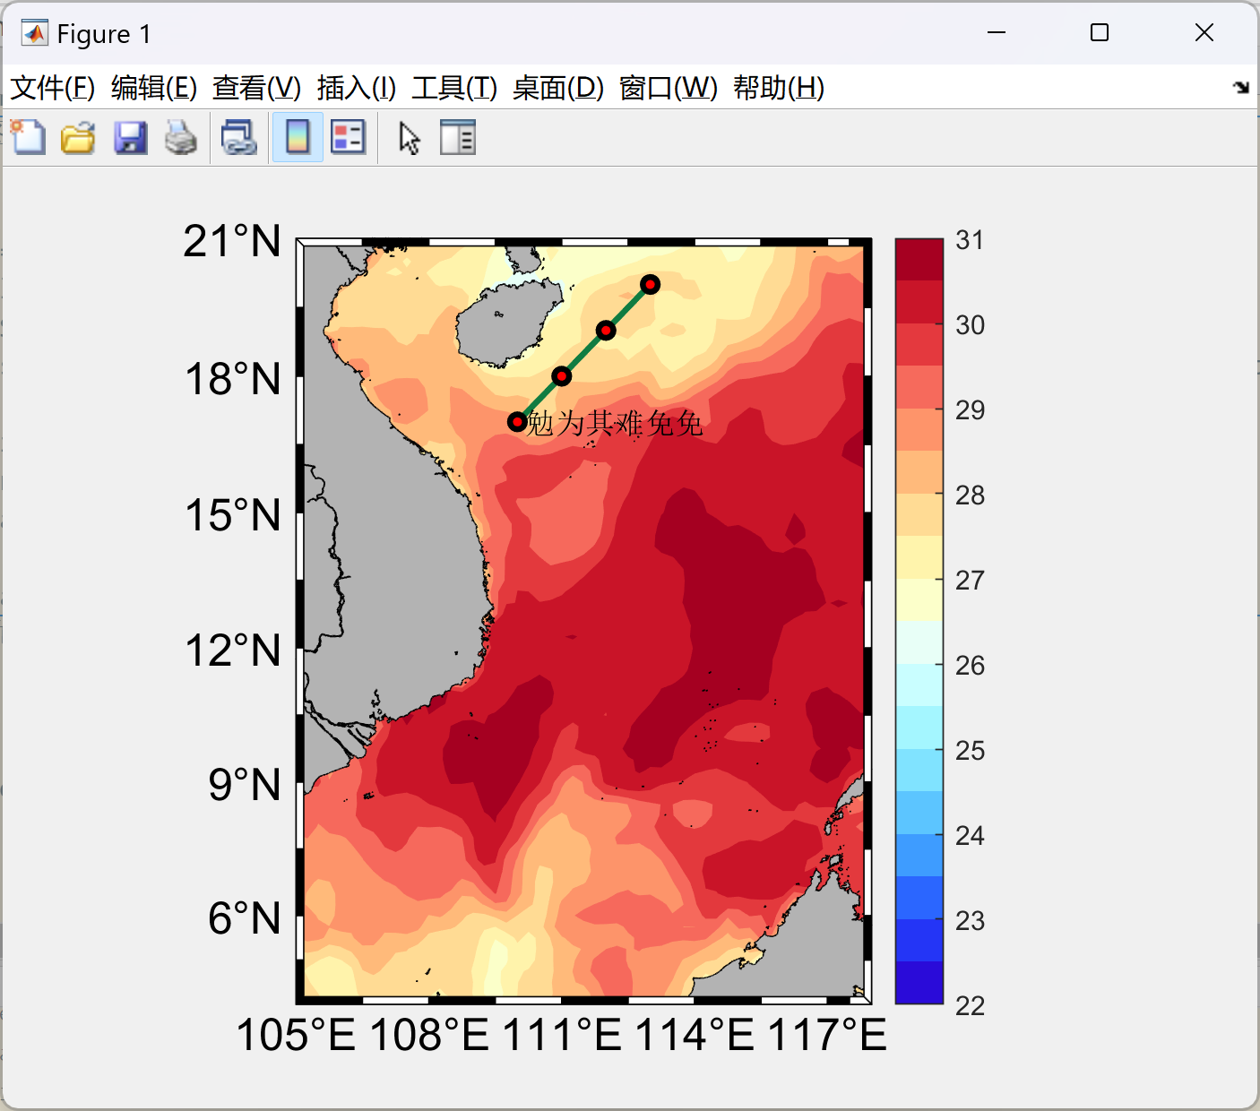The image size is (1260, 1111).
Task: Click the 12°N latitude label
Action: tap(233, 650)
